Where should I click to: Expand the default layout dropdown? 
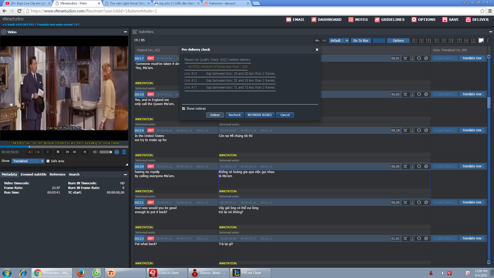[x=346, y=41]
